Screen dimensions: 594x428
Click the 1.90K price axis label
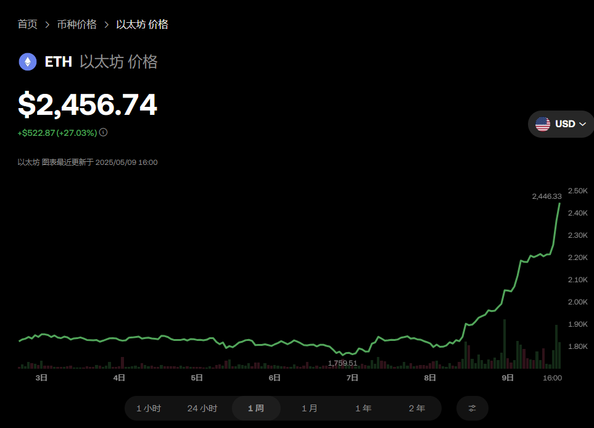pyautogui.click(x=578, y=324)
